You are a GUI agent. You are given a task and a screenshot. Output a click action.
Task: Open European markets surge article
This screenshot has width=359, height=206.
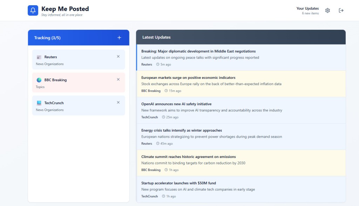pos(188,77)
